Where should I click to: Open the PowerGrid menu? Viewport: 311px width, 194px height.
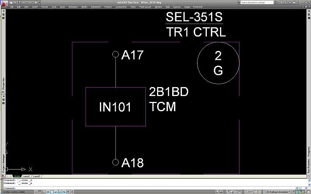pos(198,7)
